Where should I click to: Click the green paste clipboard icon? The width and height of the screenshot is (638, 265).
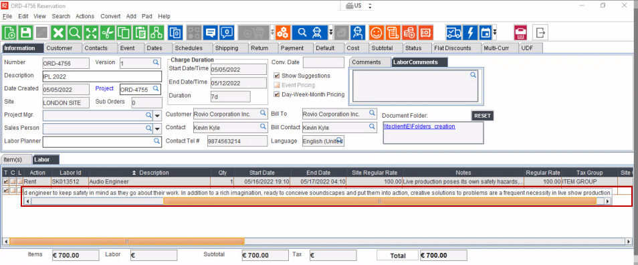pos(140,32)
